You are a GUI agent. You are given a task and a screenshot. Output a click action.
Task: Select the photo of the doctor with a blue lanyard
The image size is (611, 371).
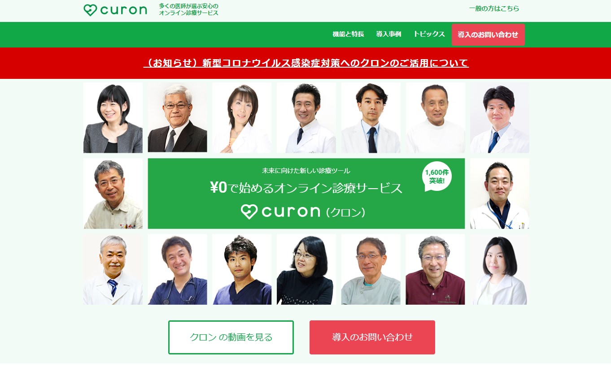[x=500, y=194]
